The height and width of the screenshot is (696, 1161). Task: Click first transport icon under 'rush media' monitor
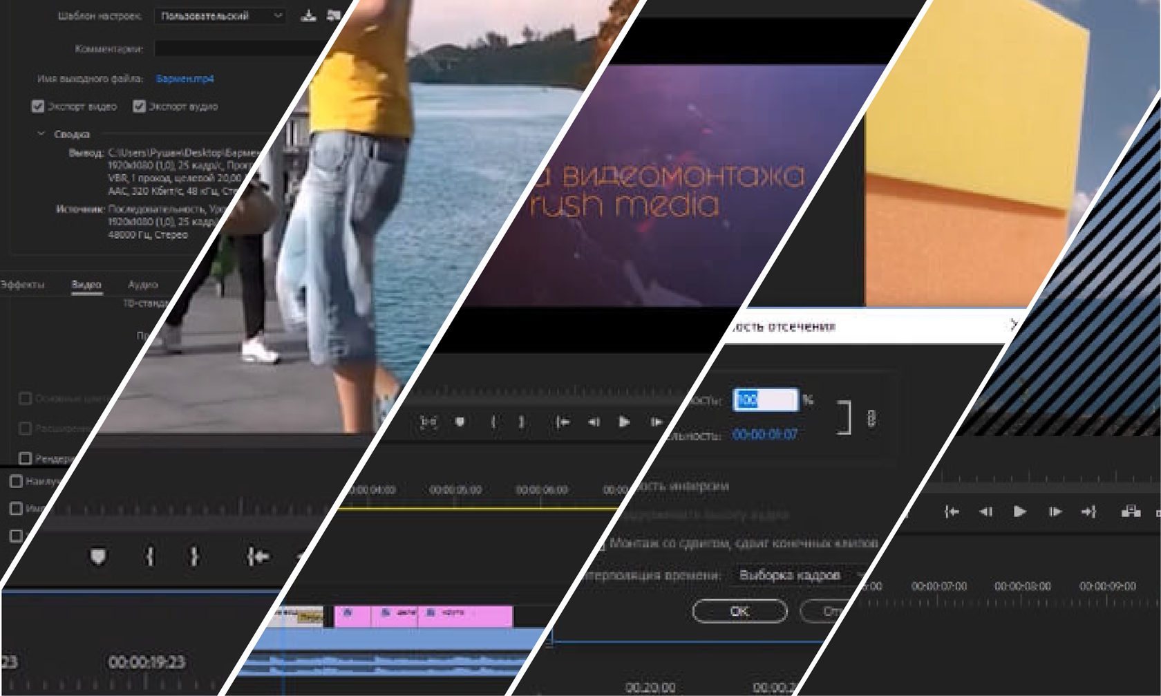428,422
